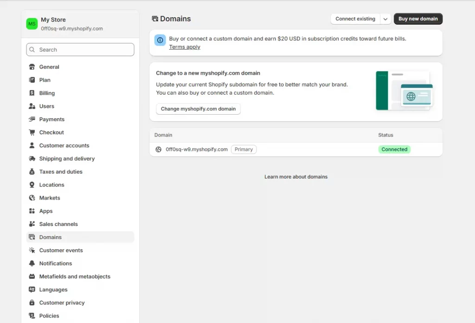The image size is (475, 323).
Task: Navigate to Checkout settings
Action: [x=80, y=132]
